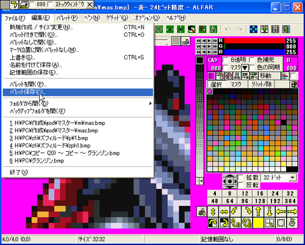The width and height of the screenshot is (305, 245).
Task: Toggle the マスク checkbox
Action: [226, 68]
